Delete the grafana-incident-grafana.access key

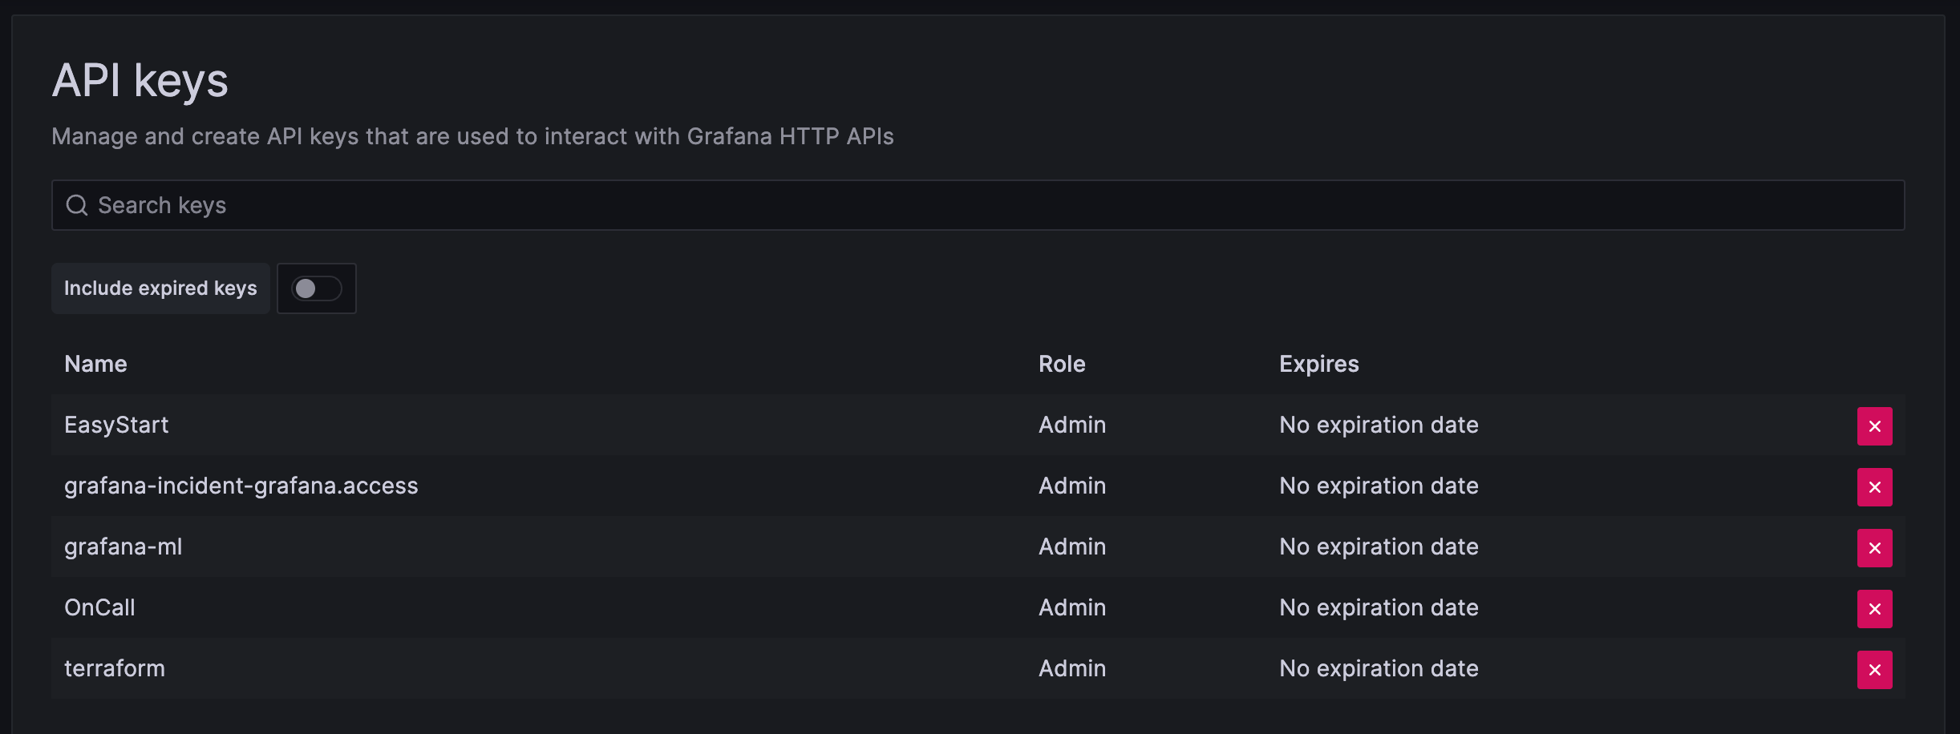click(1874, 487)
